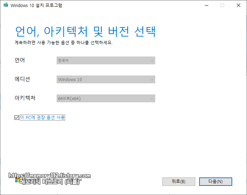Close the Windows 10 설치 프로그램 window
Screen dimensions: 247x195
click(239, 5)
